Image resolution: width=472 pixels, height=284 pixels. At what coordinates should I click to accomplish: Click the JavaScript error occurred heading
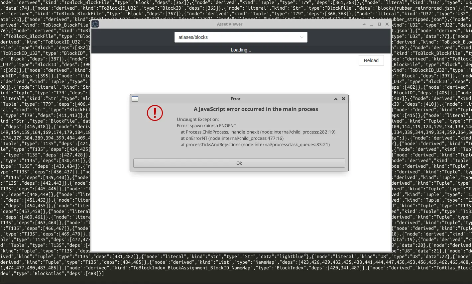pyautogui.click(x=256, y=109)
